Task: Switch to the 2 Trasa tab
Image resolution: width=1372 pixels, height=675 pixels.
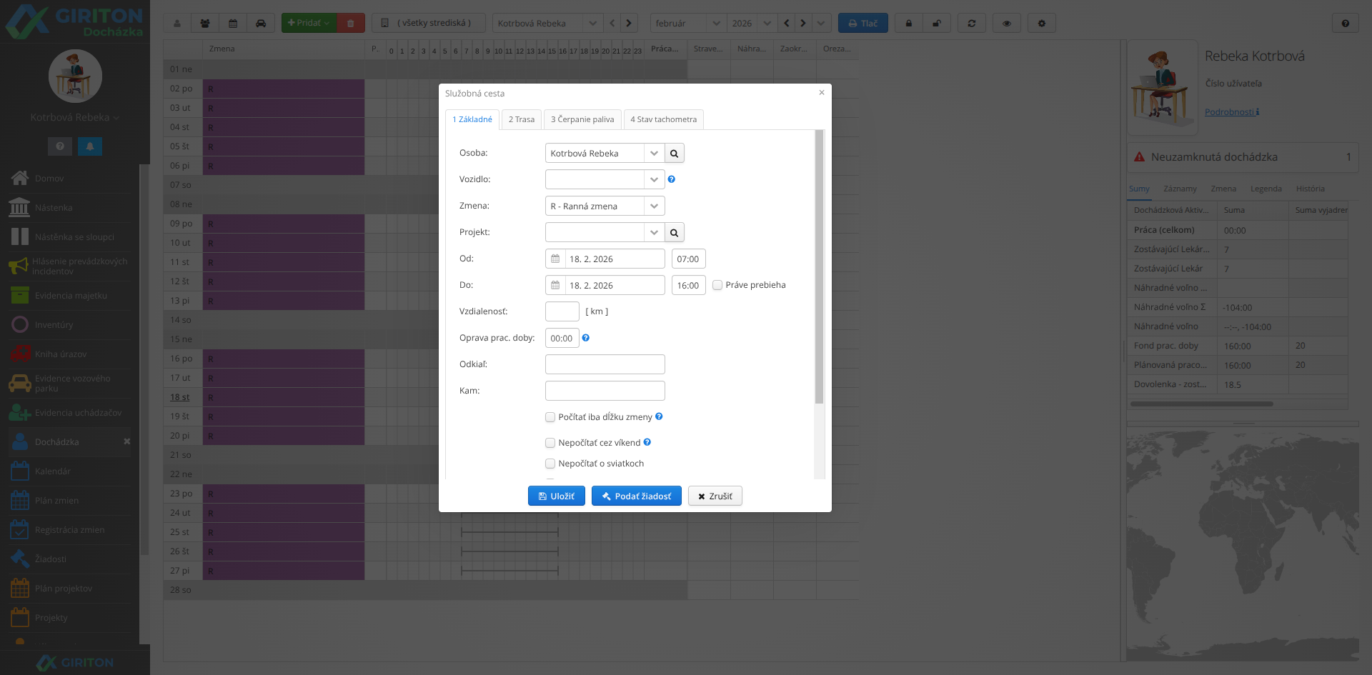Action: pyautogui.click(x=521, y=119)
